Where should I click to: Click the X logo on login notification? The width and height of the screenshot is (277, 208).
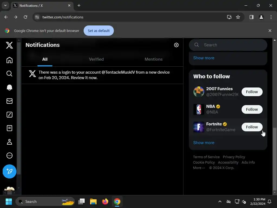coord(32,74)
